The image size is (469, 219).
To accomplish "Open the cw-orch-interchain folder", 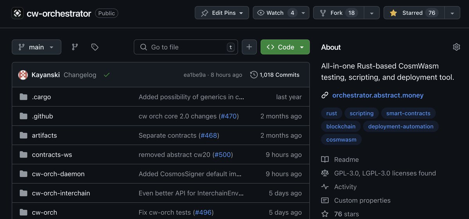I will [x=61, y=193].
